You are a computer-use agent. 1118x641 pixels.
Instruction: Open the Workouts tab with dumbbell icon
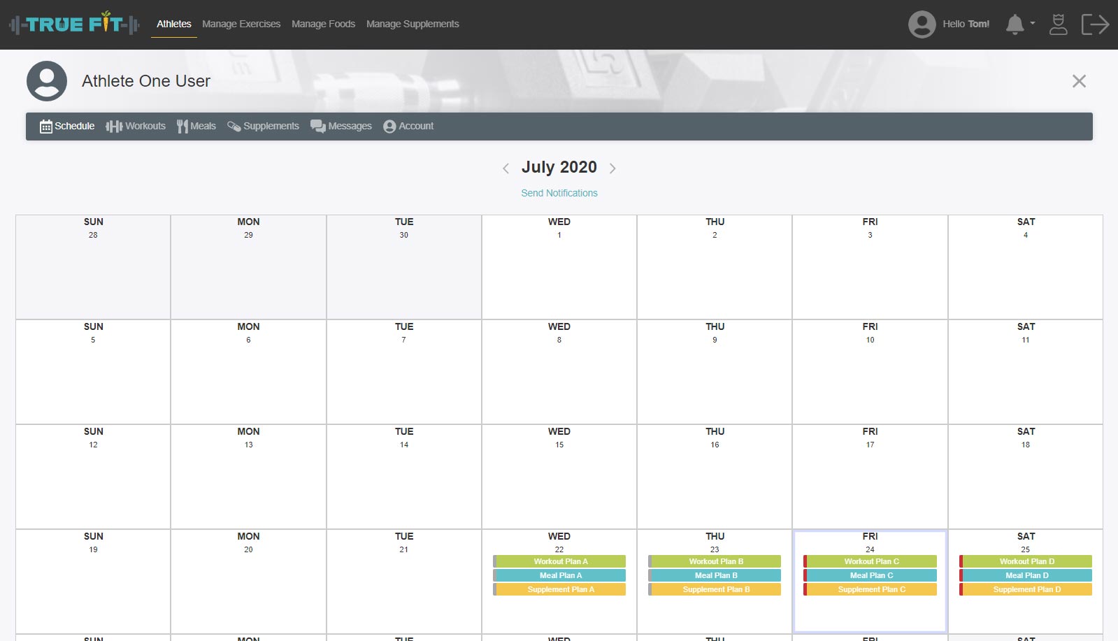[136, 127]
